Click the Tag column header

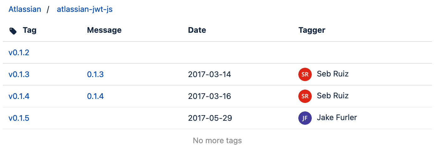[x=29, y=30]
